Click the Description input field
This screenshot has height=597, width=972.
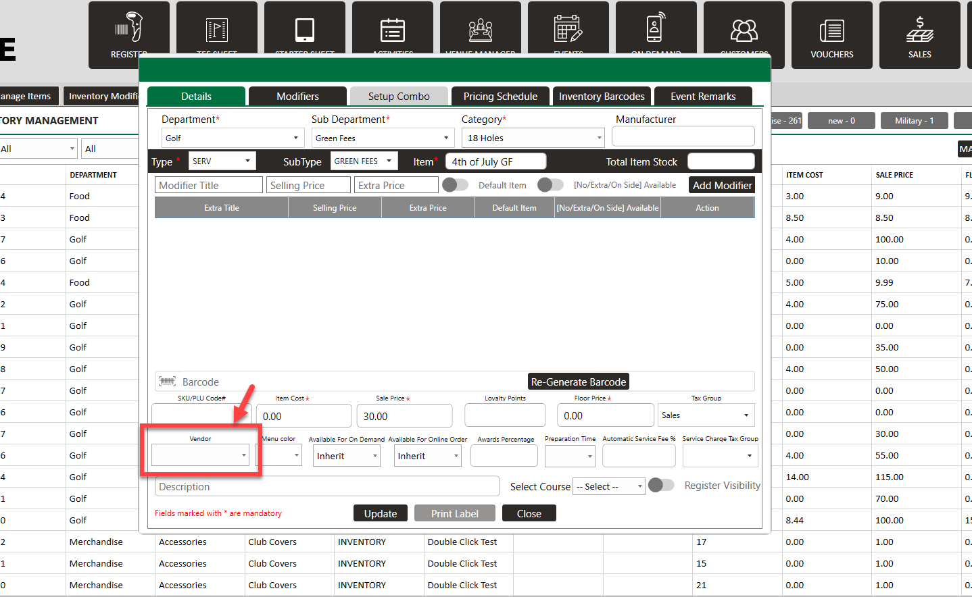pos(327,487)
